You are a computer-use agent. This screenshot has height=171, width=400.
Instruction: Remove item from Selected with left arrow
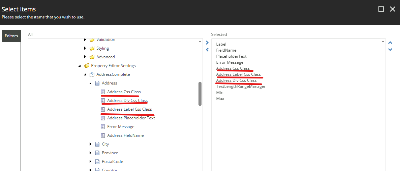click(x=207, y=50)
